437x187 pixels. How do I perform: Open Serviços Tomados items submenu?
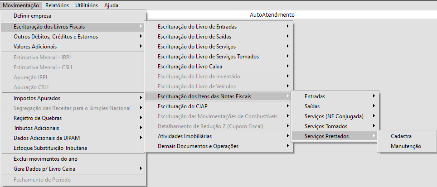[x=326, y=126]
